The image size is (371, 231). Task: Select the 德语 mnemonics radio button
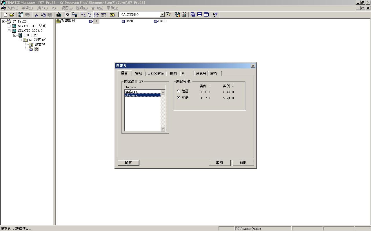point(179,91)
